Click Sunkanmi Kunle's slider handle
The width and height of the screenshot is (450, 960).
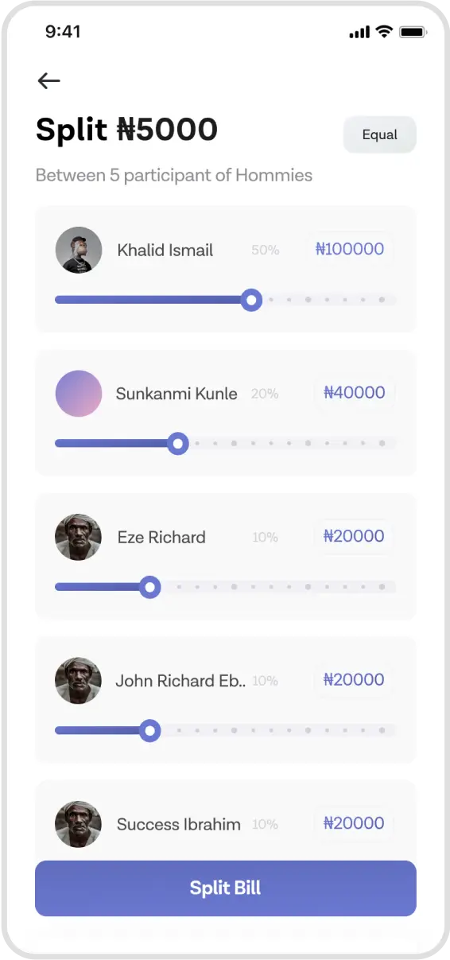coord(178,444)
